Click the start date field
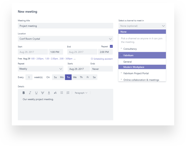Viewport: 186px width, 146px height. click(x=33, y=52)
